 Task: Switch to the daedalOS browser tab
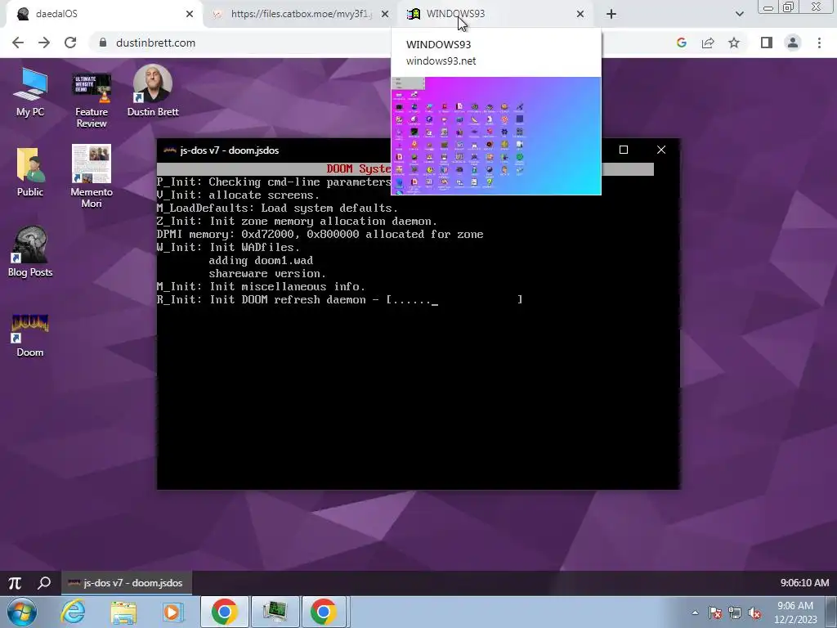pyautogui.click(x=101, y=14)
